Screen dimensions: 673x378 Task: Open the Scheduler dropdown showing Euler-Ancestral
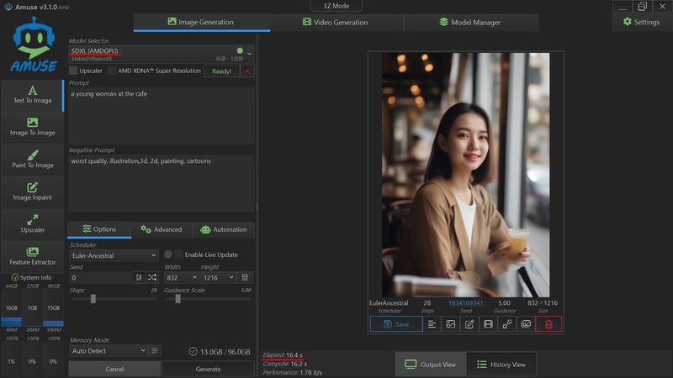(113, 255)
